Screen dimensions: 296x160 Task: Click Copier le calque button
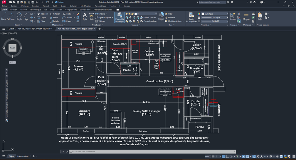148,21
